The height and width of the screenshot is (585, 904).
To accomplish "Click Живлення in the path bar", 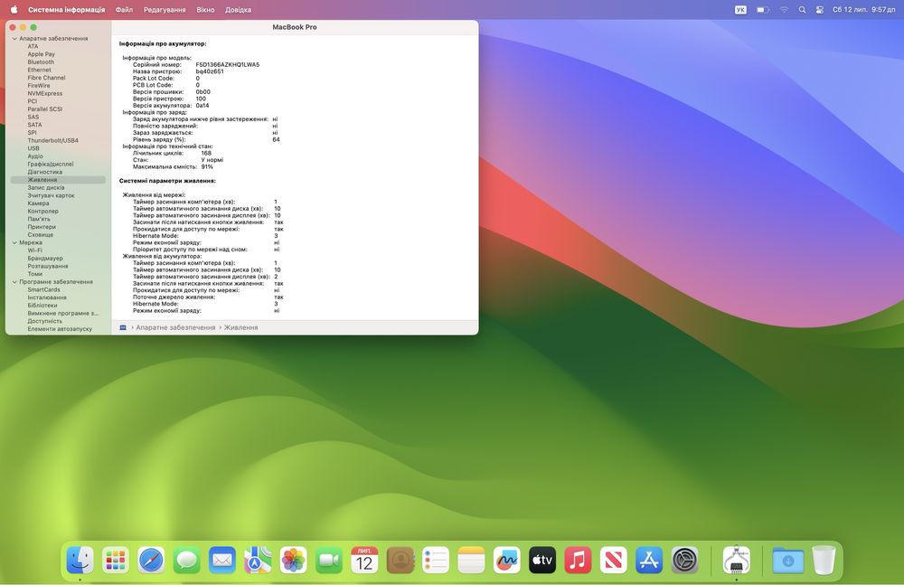I will pos(241,327).
